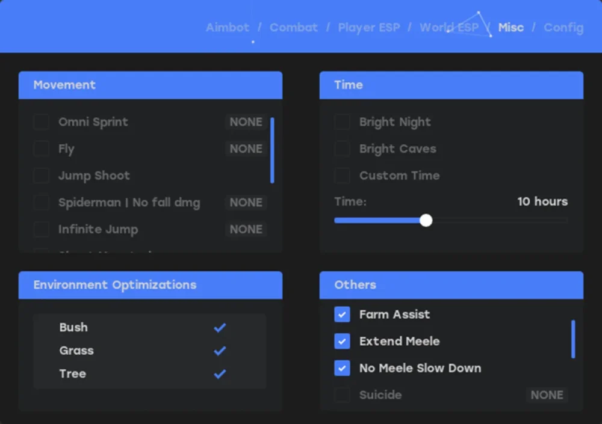602x424 pixels.
Task: Turn on Custom Time checkbox
Action: [342, 176]
